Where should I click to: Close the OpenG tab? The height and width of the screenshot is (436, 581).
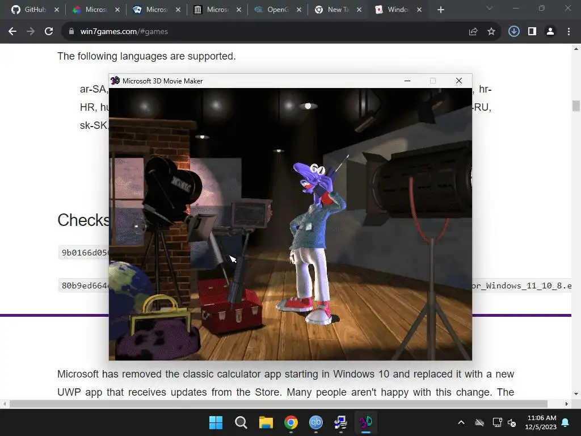click(x=299, y=10)
